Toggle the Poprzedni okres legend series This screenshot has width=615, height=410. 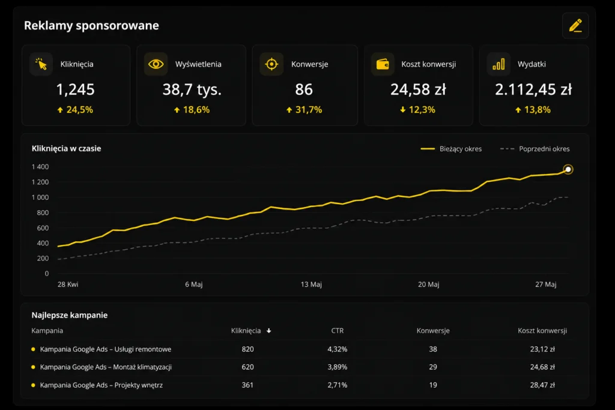[535, 149]
